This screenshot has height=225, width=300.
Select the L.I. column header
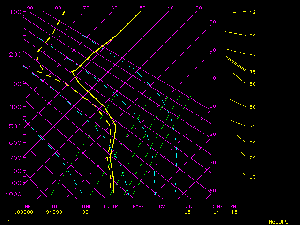point(187,206)
